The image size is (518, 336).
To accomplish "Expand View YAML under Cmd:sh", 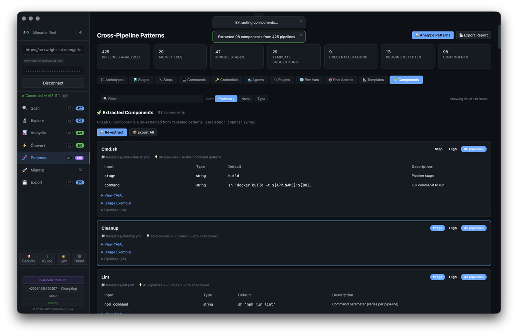I will 112,195.
